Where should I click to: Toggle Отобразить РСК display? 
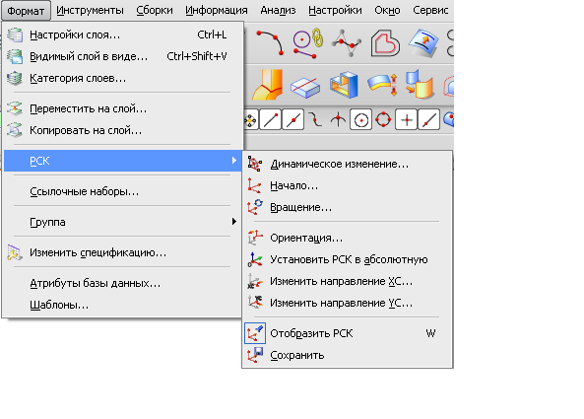click(x=347, y=333)
